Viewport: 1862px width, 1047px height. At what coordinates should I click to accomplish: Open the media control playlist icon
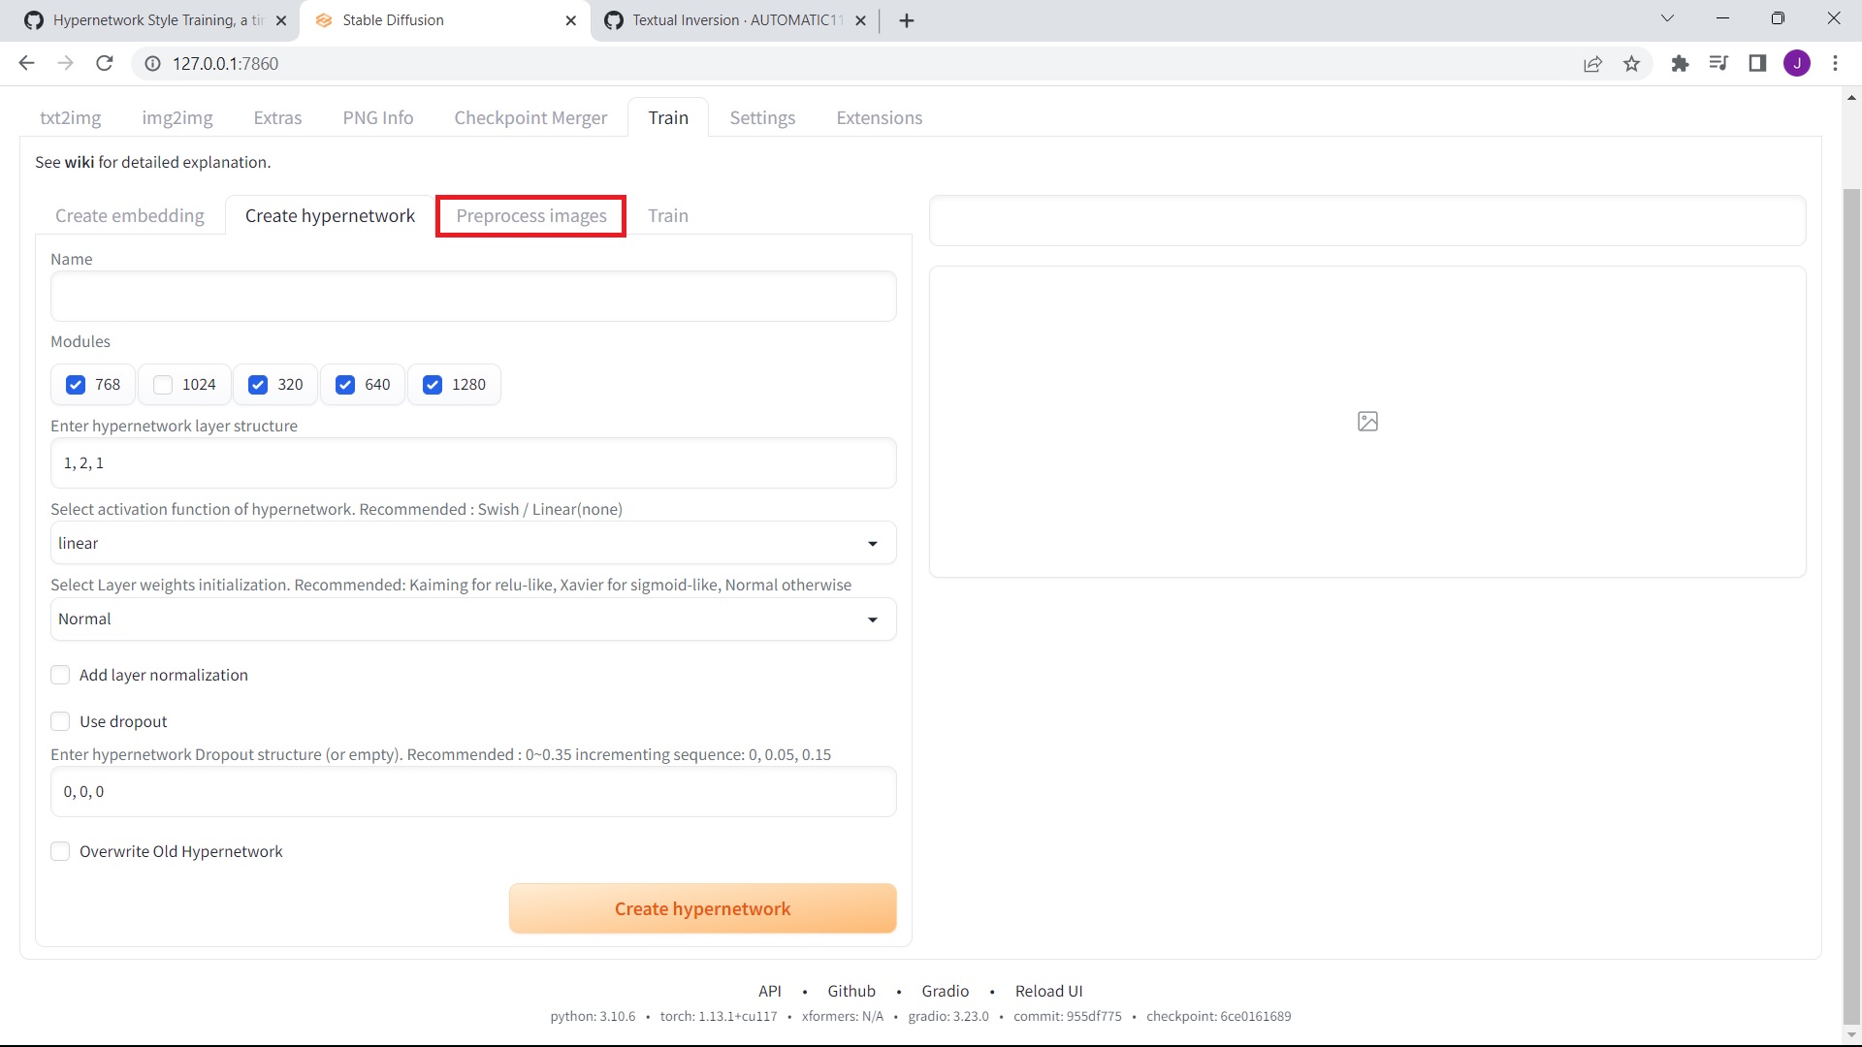tap(1718, 63)
